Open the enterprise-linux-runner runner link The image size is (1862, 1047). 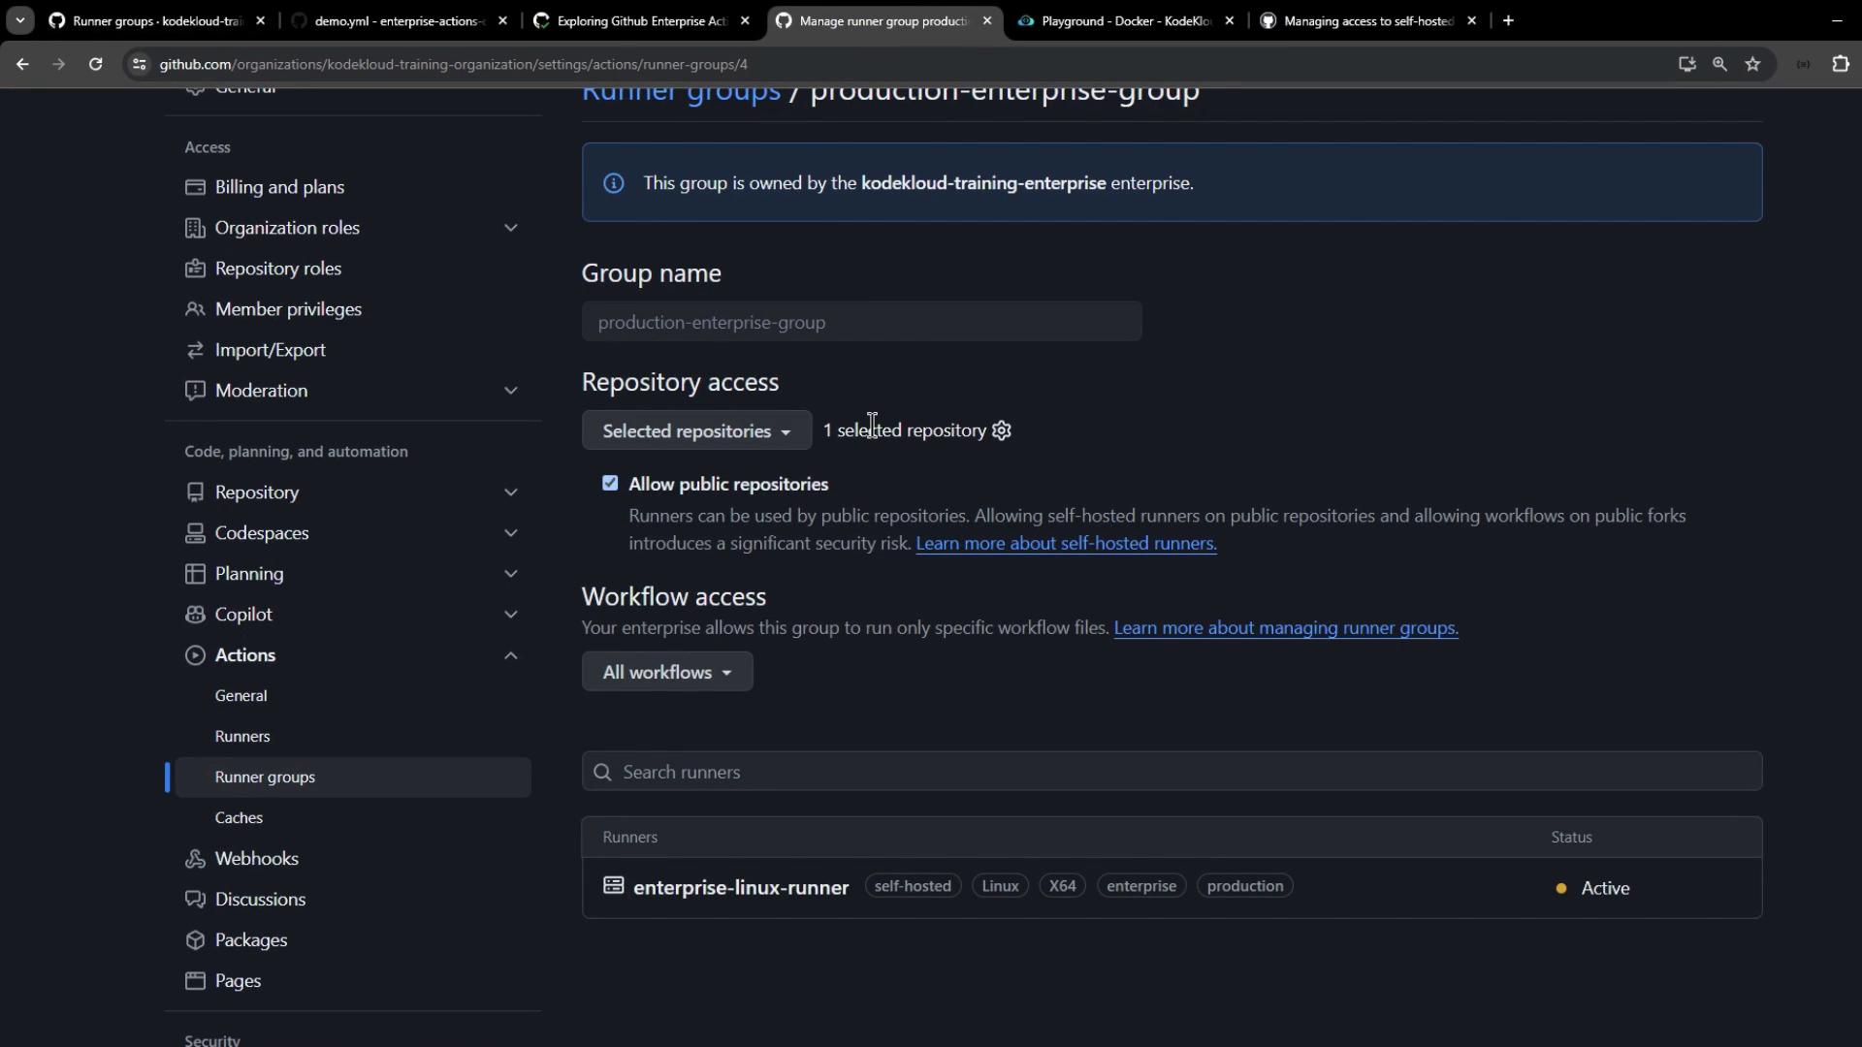tap(741, 888)
